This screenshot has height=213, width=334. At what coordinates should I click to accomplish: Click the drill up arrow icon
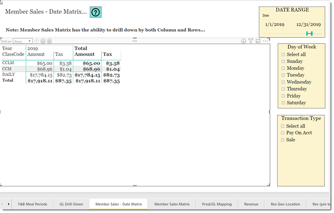(37, 41)
